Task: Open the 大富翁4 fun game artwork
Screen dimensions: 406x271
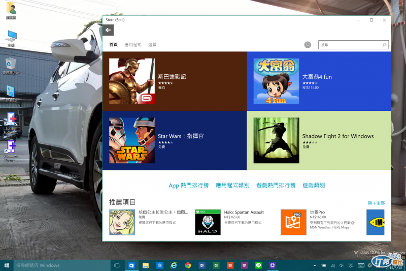Action: tap(276, 81)
